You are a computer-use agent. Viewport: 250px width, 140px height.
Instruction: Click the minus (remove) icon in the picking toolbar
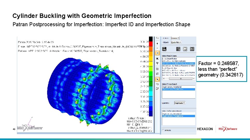(x=157, y=48)
